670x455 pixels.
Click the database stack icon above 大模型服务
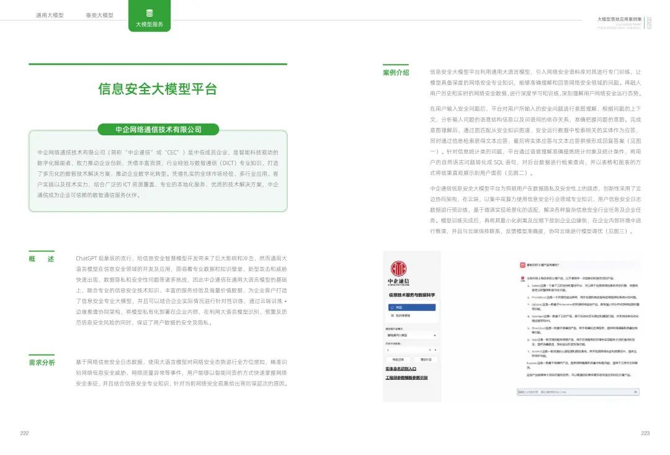150,13
